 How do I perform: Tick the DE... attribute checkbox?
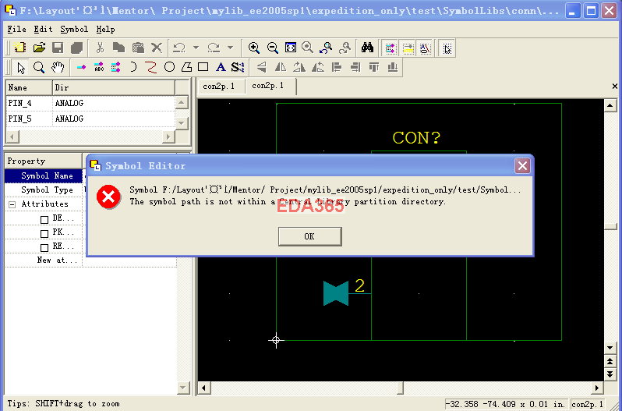44,219
